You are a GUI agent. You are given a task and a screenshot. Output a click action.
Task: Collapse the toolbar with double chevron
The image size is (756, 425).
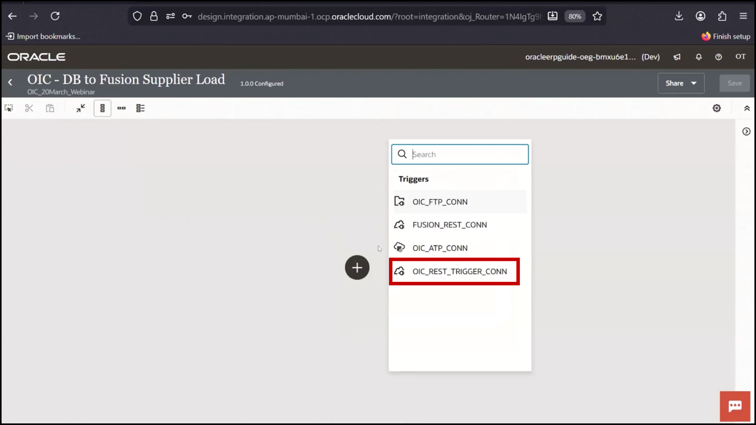[747, 108]
